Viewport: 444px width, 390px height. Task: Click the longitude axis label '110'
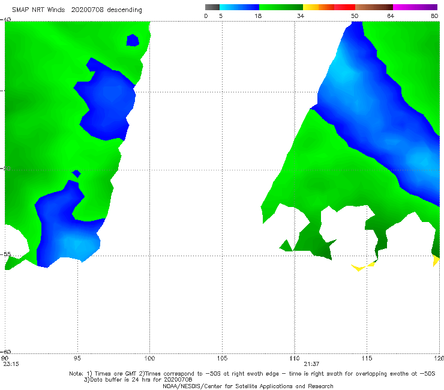295,358
